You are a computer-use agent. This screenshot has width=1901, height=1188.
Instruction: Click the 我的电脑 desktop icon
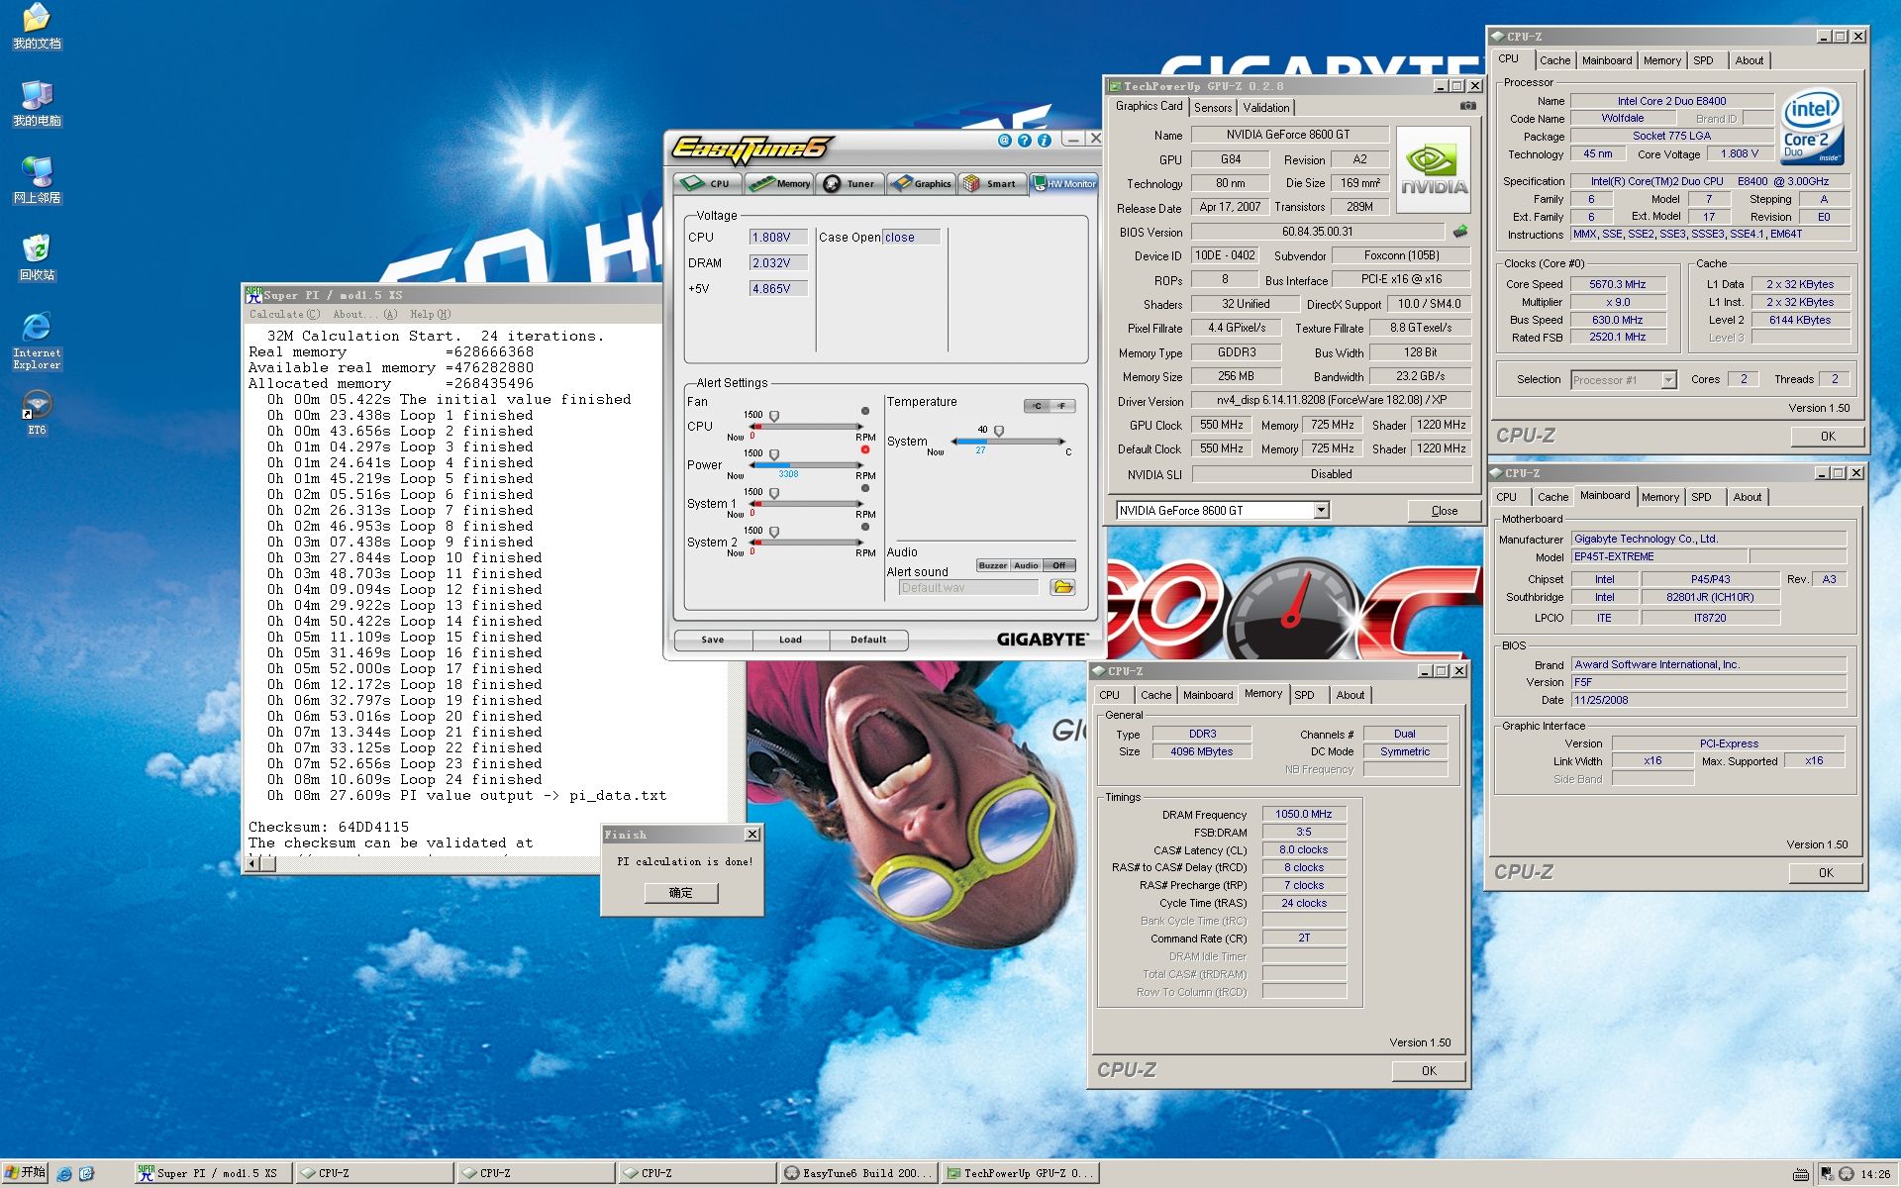coord(37,104)
